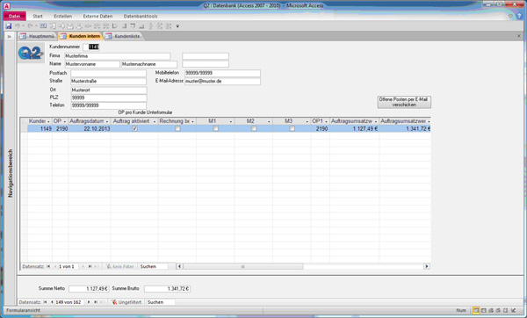The height and width of the screenshot is (318, 527).
Task: Go to first record in subform navigator
Action: (48, 266)
